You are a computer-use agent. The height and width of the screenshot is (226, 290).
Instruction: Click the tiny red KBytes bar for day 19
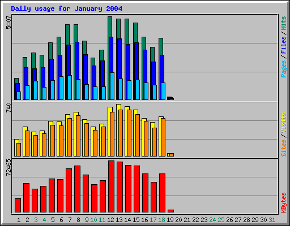point(170,211)
